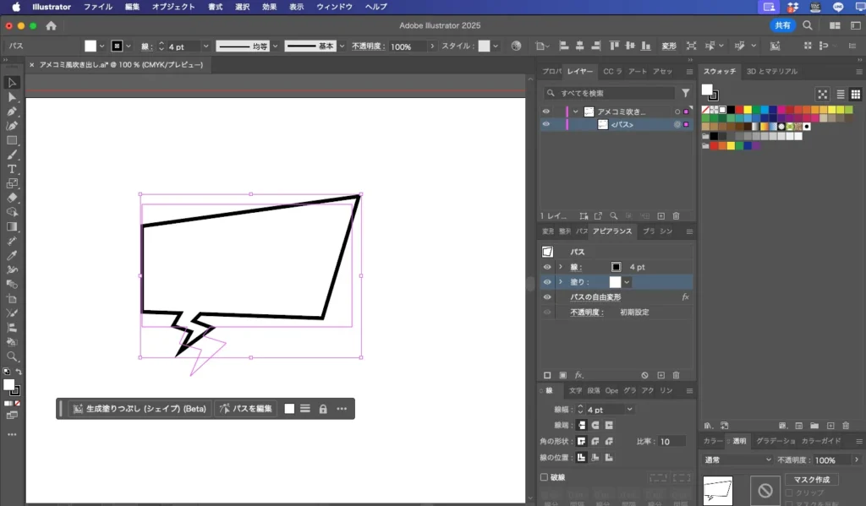Toggle visibility of パスの自由変形 effect
Viewport: 866px width, 506px height.
click(x=546, y=297)
